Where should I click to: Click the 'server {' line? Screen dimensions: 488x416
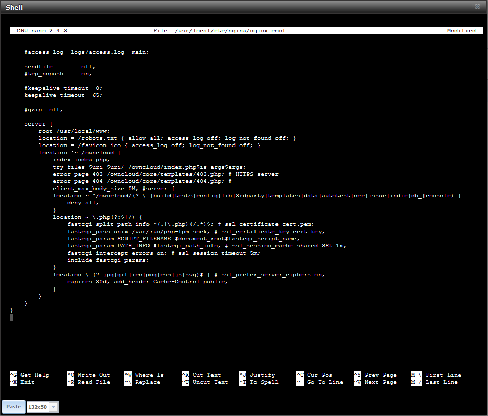38,124
